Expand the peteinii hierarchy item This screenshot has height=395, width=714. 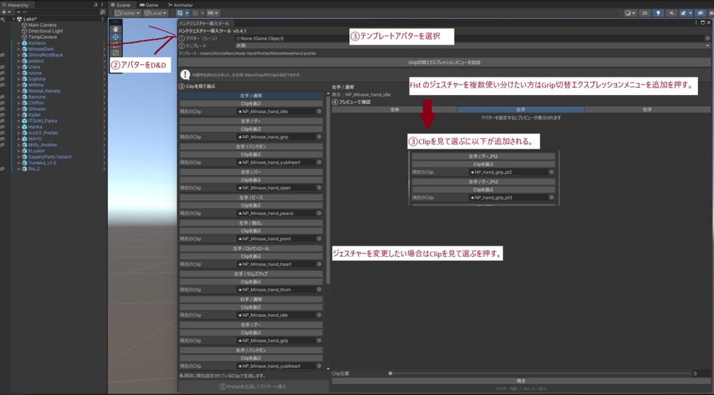point(19,61)
